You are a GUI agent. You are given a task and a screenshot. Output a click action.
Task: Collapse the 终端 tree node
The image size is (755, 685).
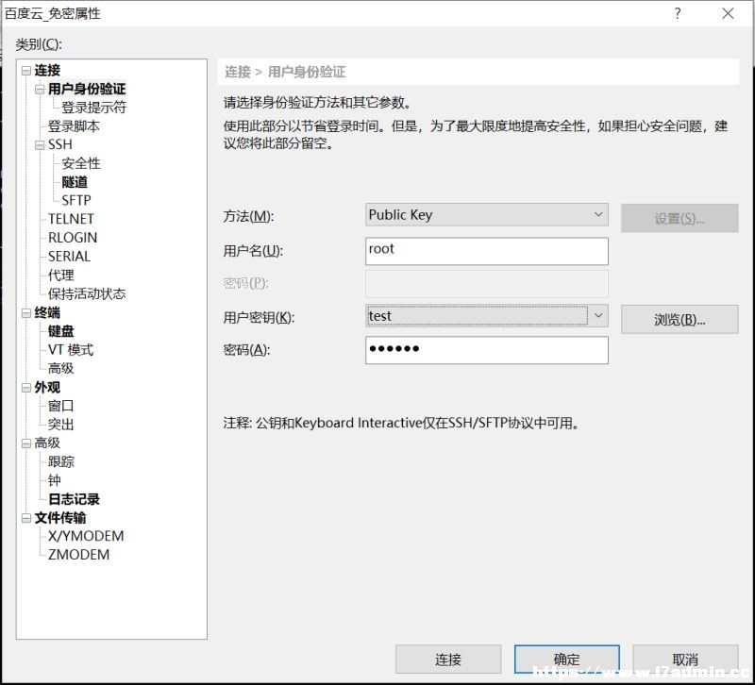tap(26, 313)
